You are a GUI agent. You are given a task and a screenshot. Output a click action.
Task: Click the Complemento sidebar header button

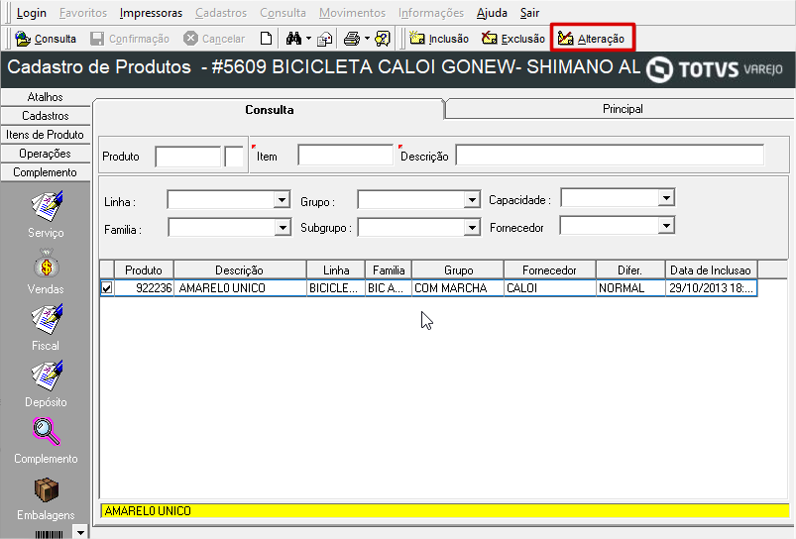(46, 172)
